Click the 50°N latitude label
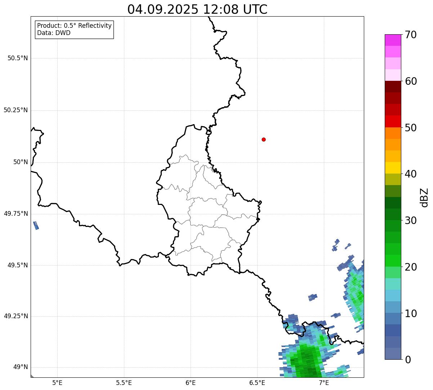 21,162
